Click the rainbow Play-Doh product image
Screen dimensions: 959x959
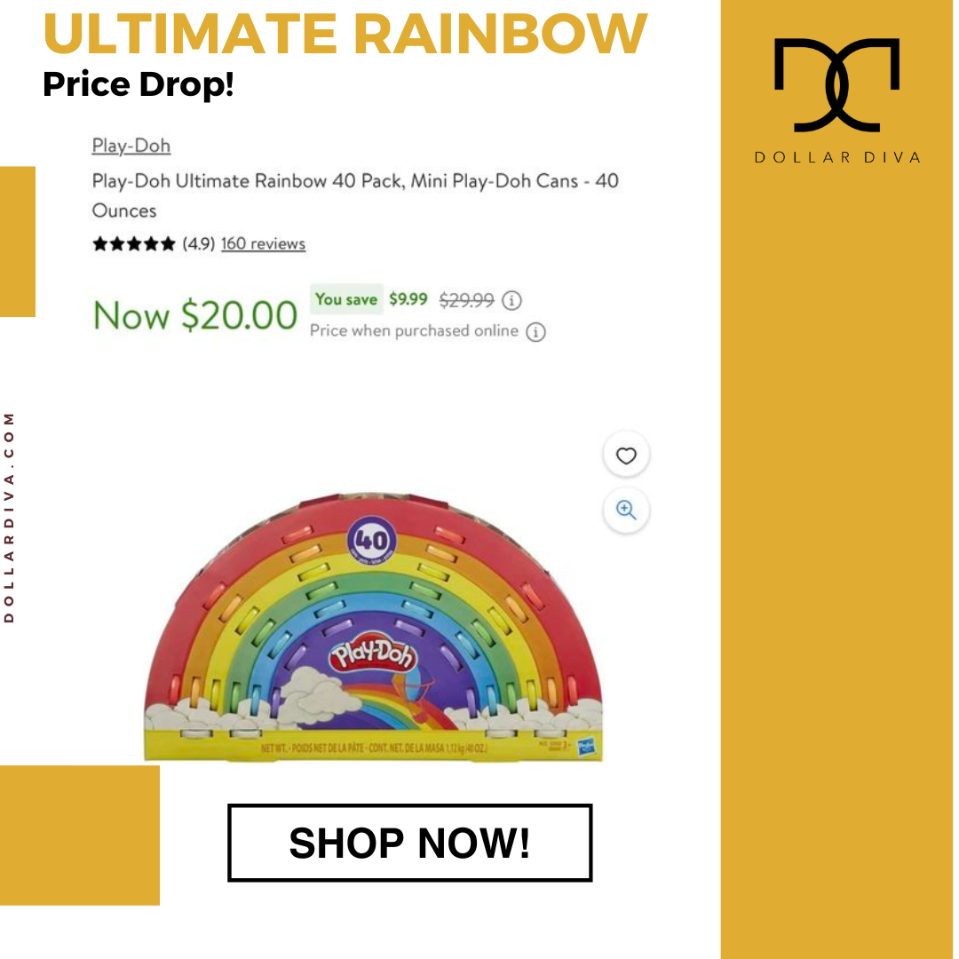pos(373,627)
